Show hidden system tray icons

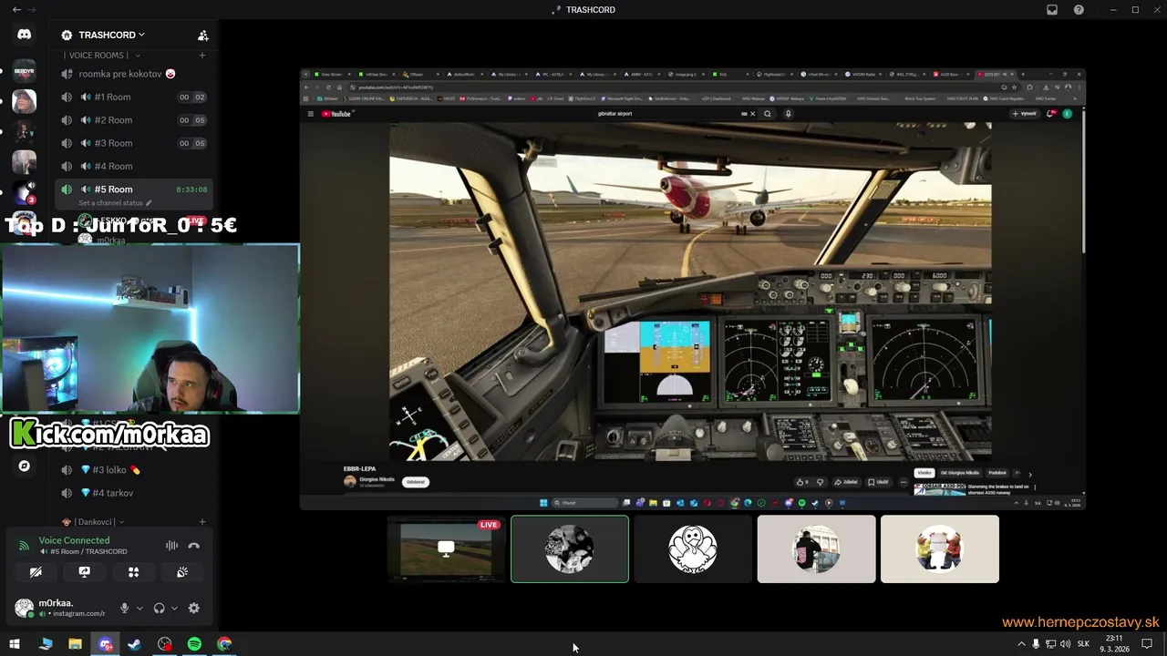1021,644
